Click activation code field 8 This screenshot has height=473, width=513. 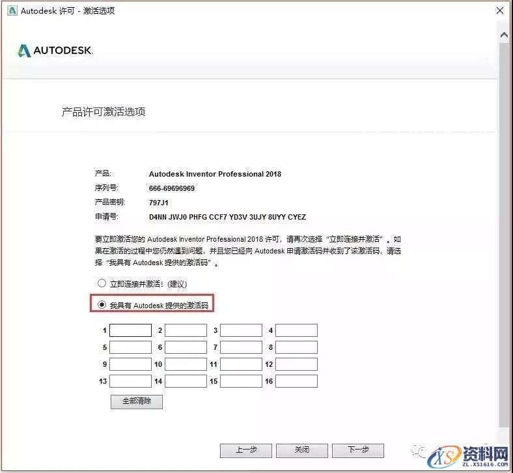click(x=296, y=347)
